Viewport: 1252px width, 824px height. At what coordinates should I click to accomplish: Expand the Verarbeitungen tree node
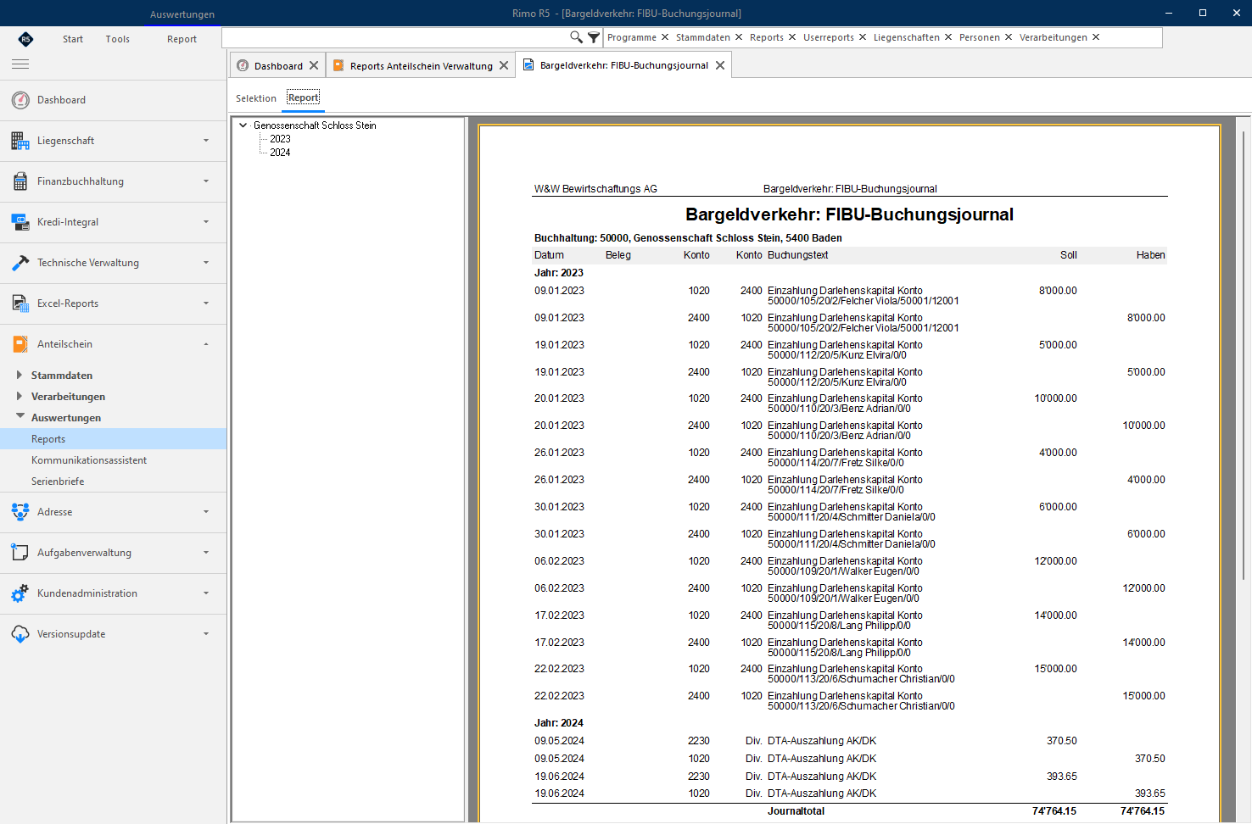(x=20, y=396)
